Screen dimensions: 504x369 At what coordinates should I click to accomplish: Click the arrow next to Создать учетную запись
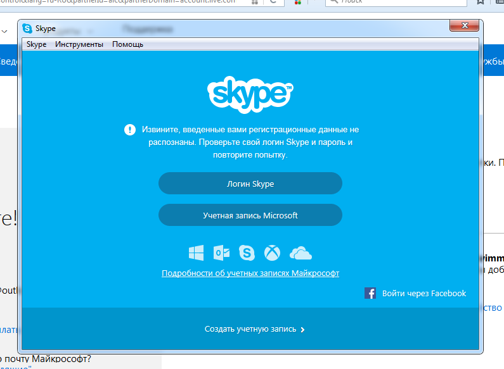302,330
